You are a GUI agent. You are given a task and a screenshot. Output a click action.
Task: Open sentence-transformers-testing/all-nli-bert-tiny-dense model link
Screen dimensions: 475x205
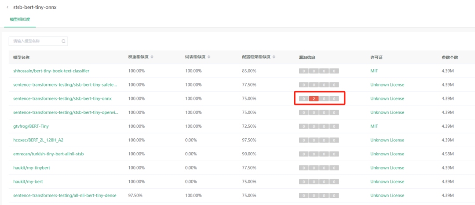(65, 195)
